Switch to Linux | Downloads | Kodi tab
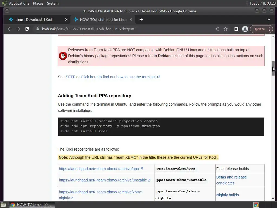The height and width of the screenshot is (208, 277). 34,19
